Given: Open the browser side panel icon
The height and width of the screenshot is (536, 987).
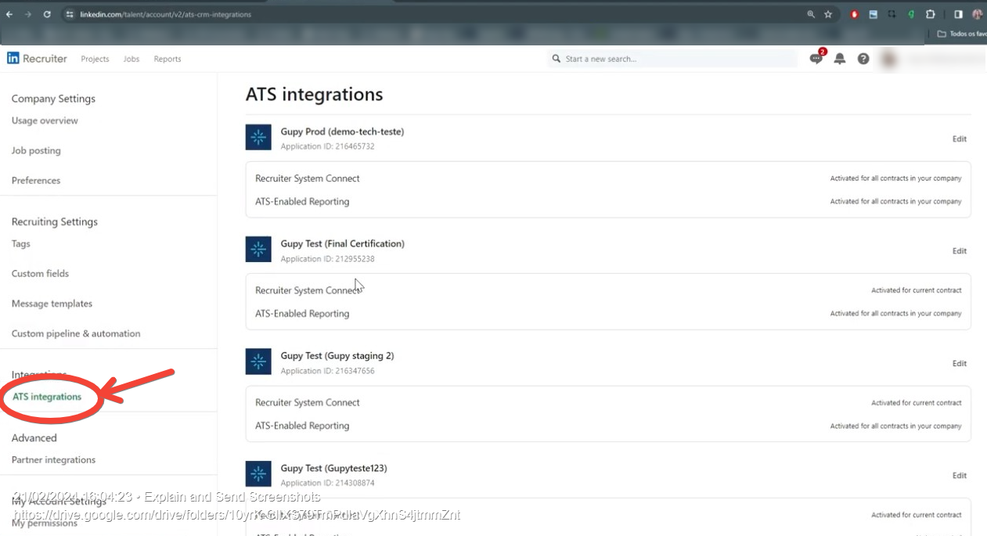Looking at the screenshot, I should coord(958,14).
